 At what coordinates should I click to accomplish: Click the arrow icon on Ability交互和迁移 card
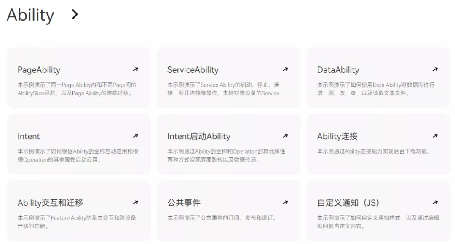click(x=135, y=202)
